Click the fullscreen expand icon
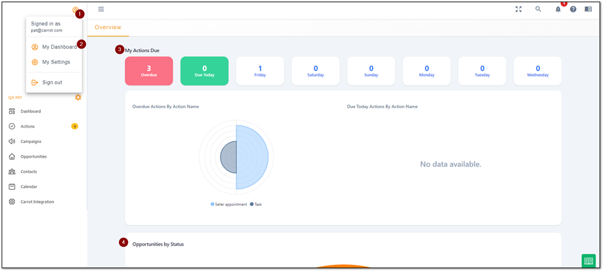Screen dimensions: 603x271 pos(518,9)
